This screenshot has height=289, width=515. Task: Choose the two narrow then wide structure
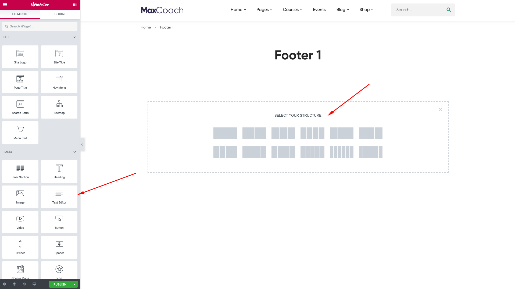pos(225,152)
